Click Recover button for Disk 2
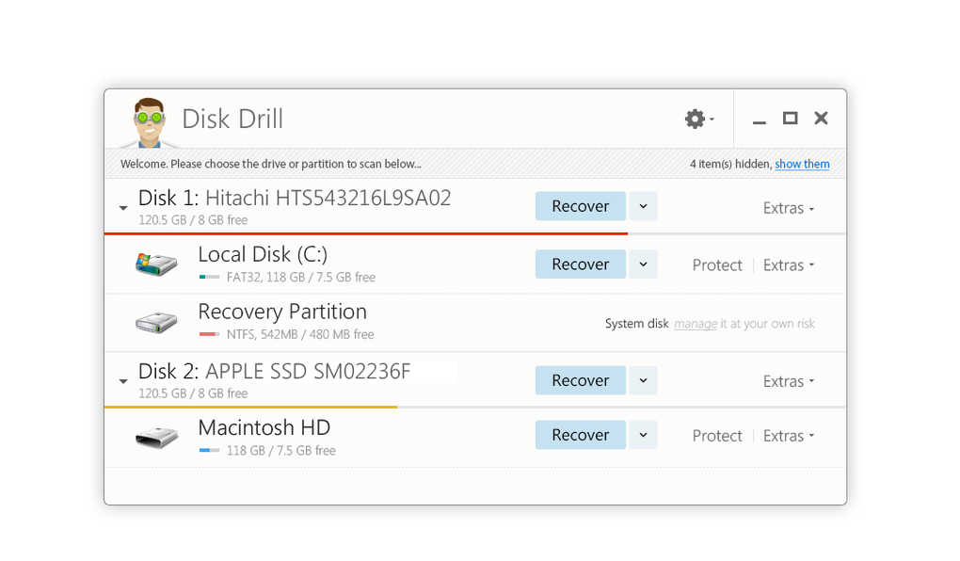Screen dimensions: 960x561 [x=580, y=380]
